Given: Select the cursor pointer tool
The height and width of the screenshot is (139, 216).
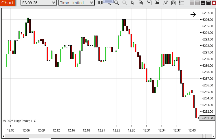Looking at the screenshot, I should [x=133, y=3].
